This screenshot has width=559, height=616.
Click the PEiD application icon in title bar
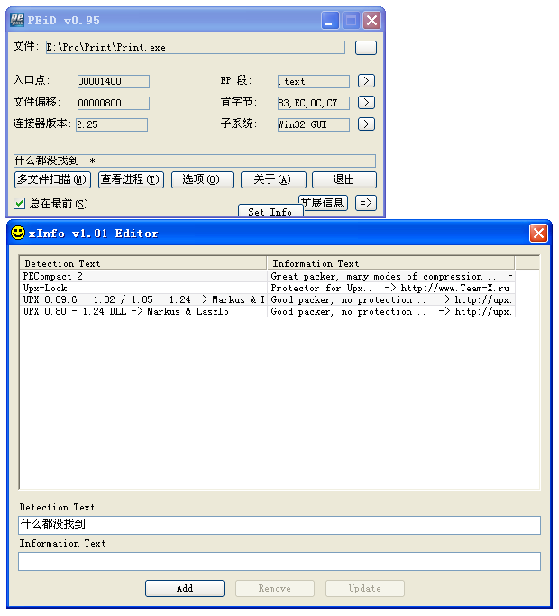point(17,20)
